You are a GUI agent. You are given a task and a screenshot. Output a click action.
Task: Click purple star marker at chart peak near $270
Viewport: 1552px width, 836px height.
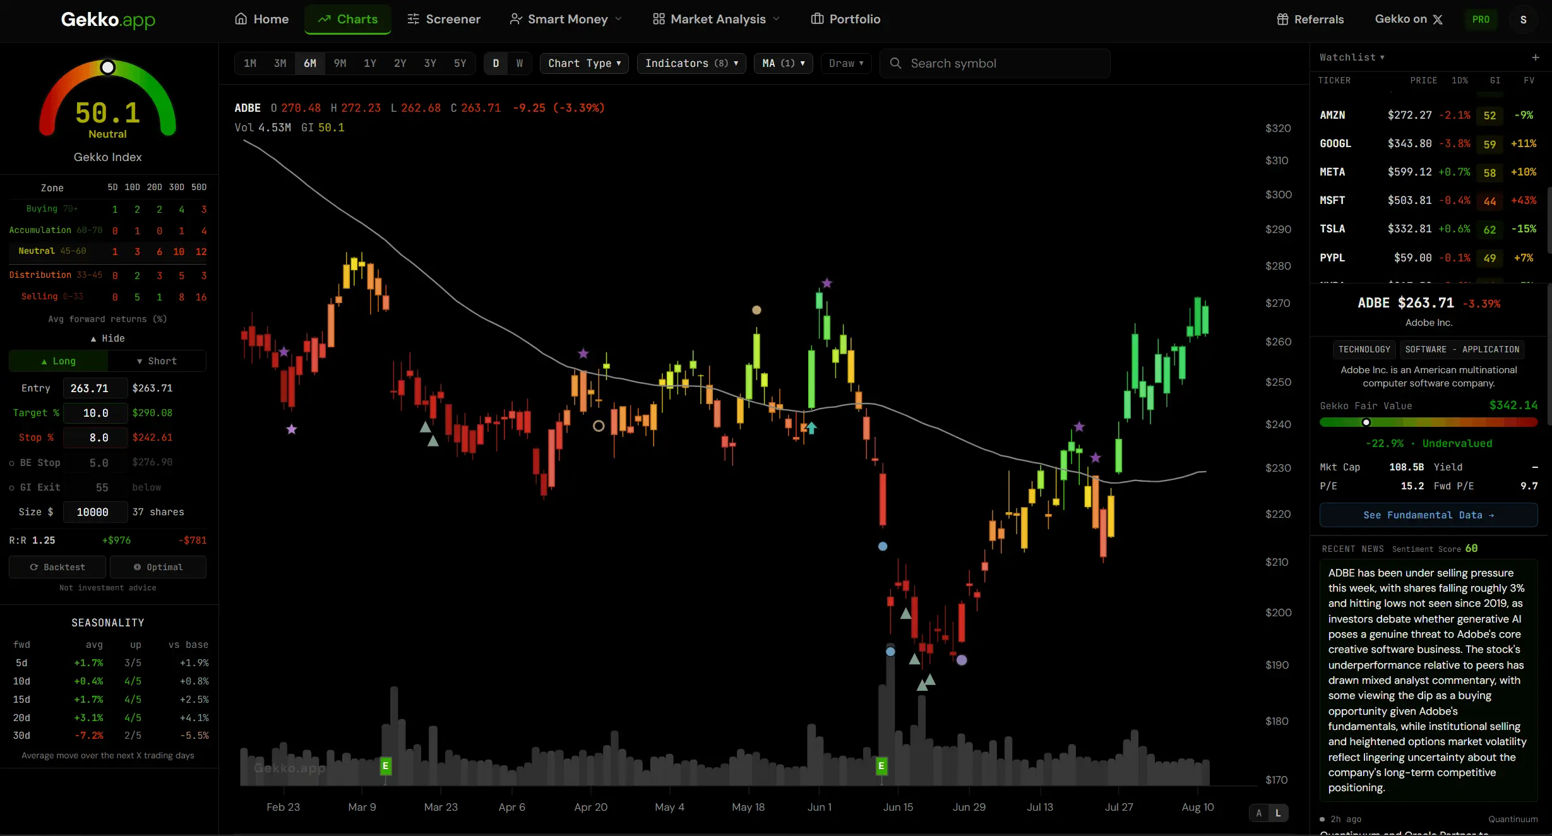tap(827, 283)
